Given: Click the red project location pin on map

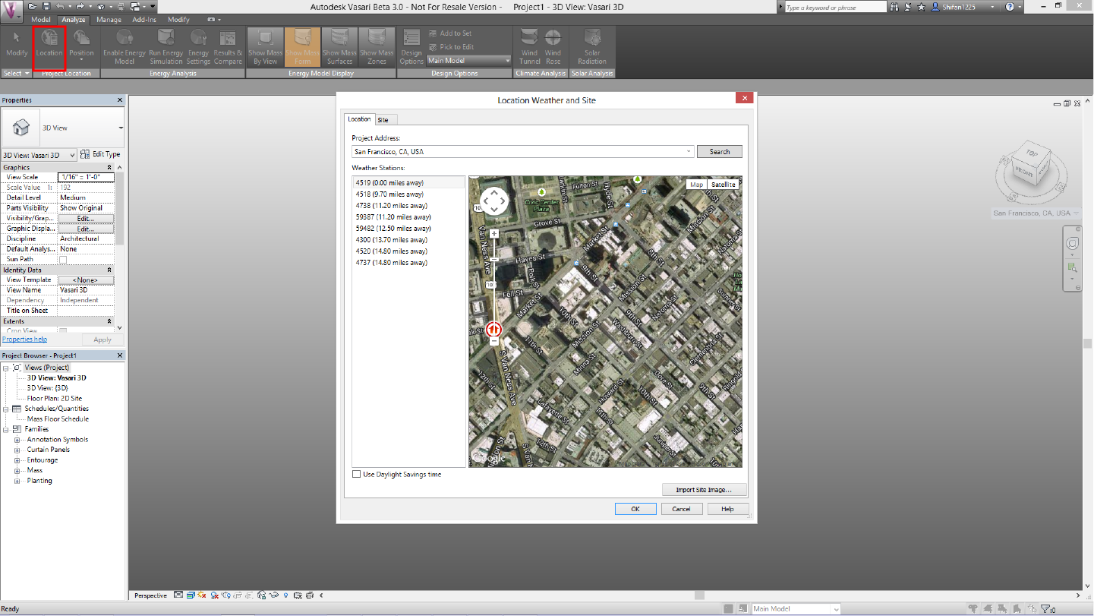Looking at the screenshot, I should point(493,329).
